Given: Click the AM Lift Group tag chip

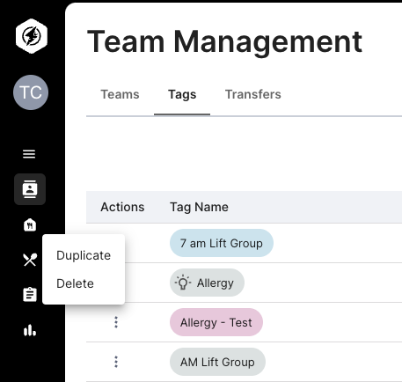Looking at the screenshot, I should pyautogui.click(x=217, y=362).
